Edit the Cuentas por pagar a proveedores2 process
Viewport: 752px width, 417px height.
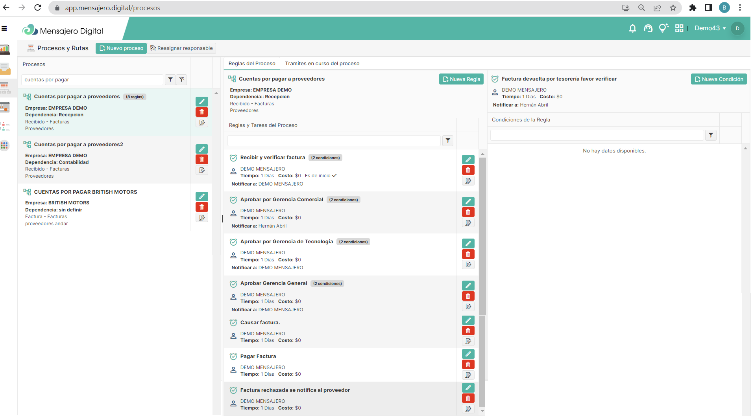tap(201, 149)
